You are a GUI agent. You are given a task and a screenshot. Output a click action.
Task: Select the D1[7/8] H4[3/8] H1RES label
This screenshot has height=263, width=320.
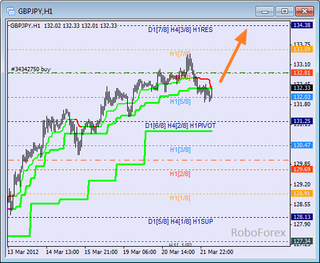click(180, 30)
